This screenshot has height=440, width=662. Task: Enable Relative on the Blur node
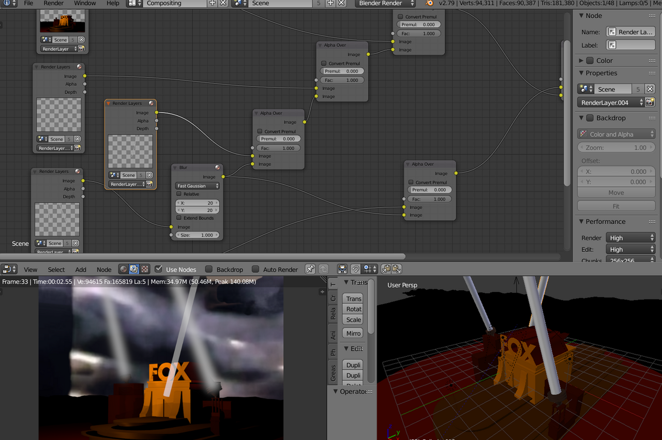(179, 194)
